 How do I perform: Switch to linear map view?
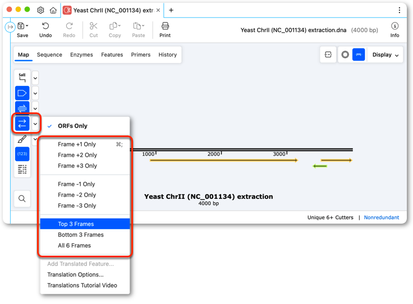[x=359, y=55]
